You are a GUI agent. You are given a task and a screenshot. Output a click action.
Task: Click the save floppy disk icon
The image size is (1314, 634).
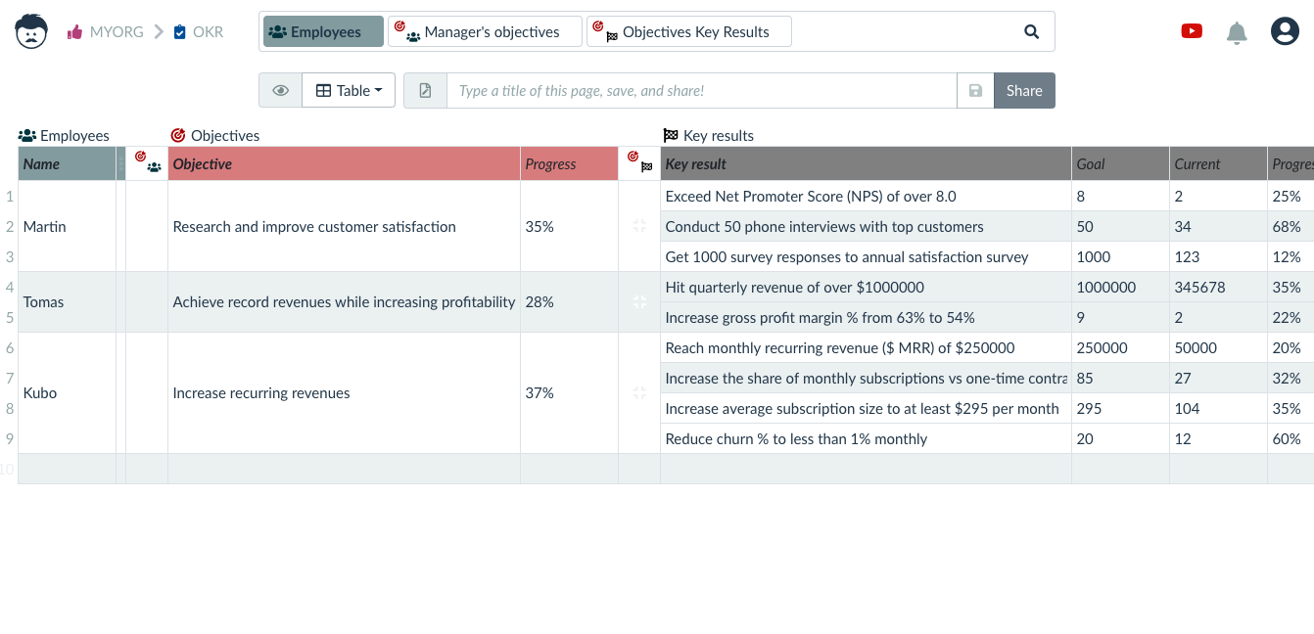pos(975,90)
